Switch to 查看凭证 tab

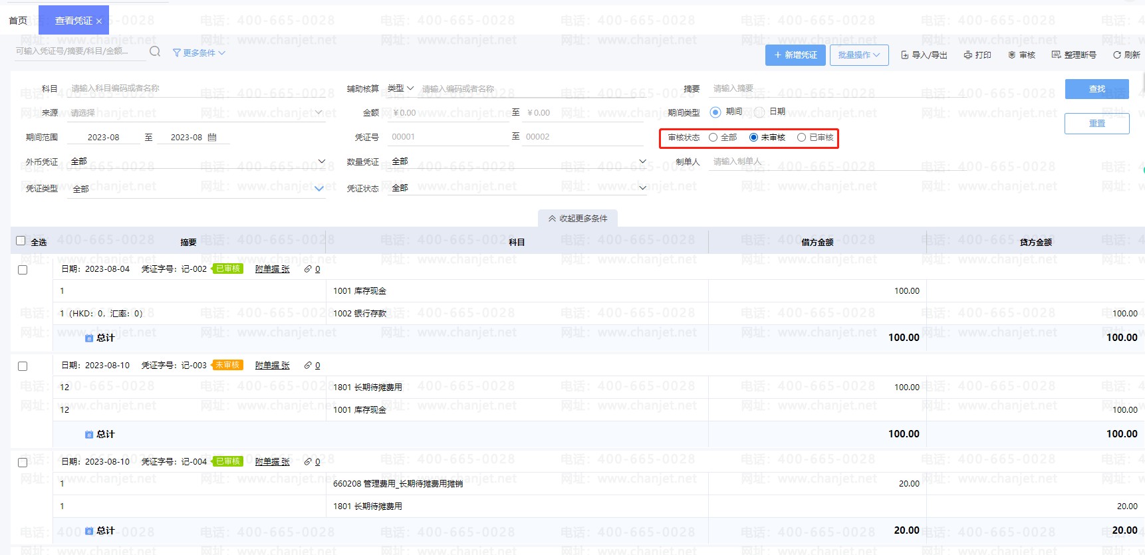tap(73, 21)
